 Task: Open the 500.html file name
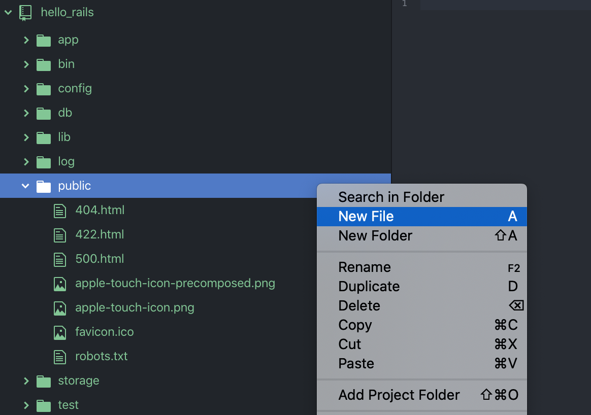[100, 259]
